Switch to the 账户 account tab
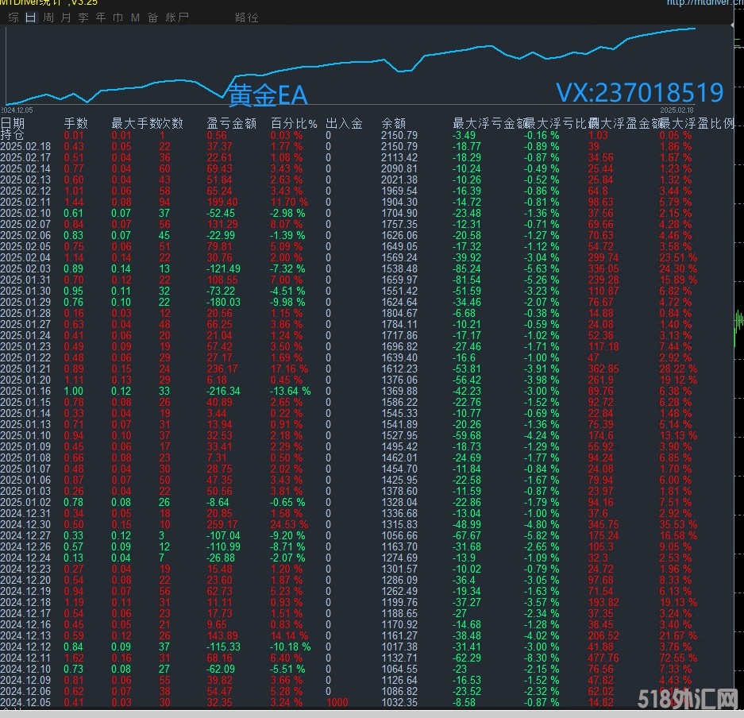Image resolution: width=744 pixels, height=718 pixels. pyautogui.click(x=177, y=17)
